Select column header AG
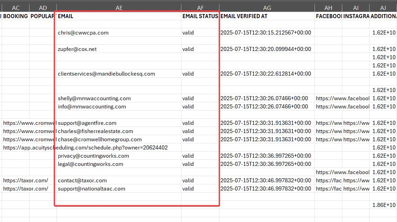The height and width of the screenshot is (222, 397). (x=267, y=8)
